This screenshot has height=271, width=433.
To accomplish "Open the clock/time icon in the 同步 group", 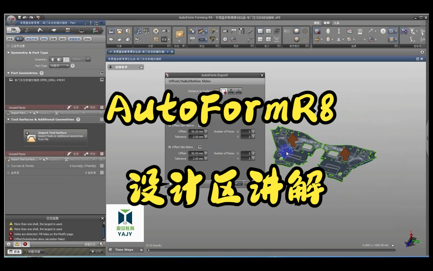I will pos(225,40).
